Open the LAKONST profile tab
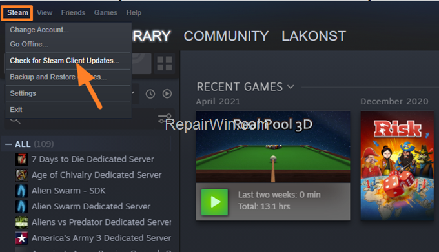439x252 pixels. (x=314, y=36)
